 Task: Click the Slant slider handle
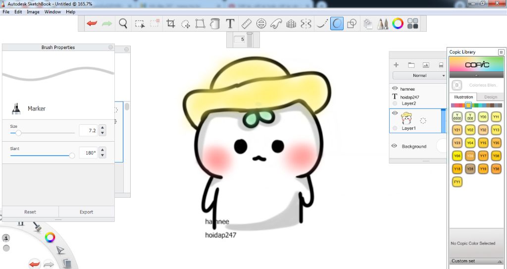(72, 156)
